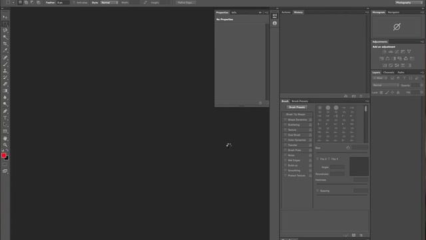This screenshot has width=426, height=240.
Task: Switch to the Channels tab
Action: 389,73
